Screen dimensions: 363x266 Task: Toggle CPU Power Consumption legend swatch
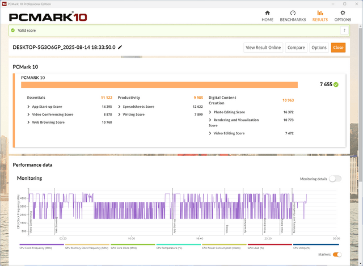(x=224, y=244)
